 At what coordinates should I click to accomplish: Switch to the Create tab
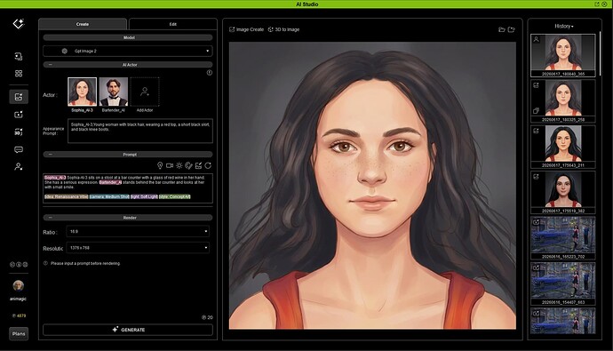pos(83,24)
